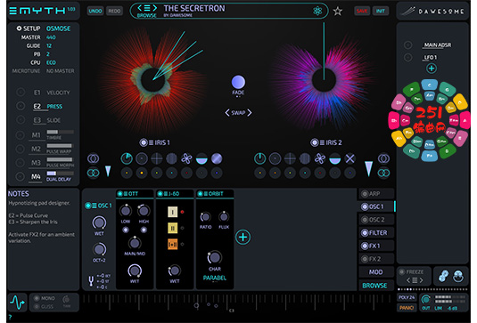Click the snowflake icon in preset bar
Image resolution: width=477 pixels, height=323 pixels.
click(317, 11)
